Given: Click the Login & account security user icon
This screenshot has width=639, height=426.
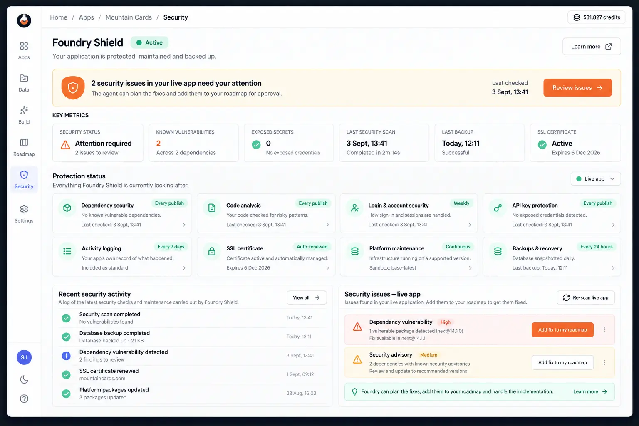Looking at the screenshot, I should pyautogui.click(x=355, y=208).
